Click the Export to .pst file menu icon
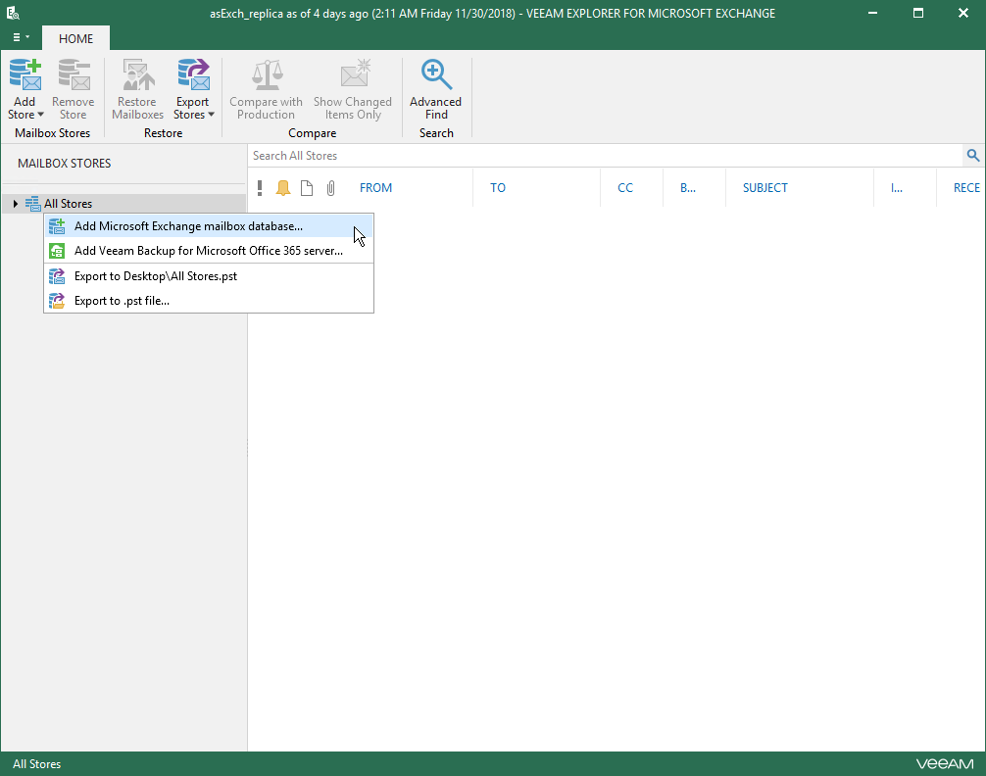This screenshot has width=986, height=776. 57,301
